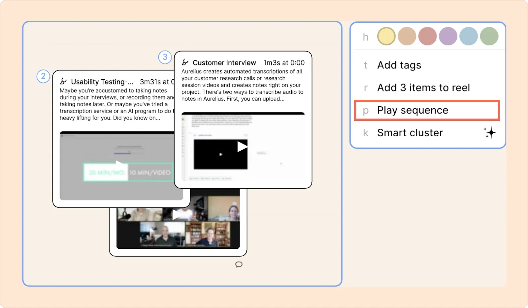Play the Usability Testing video clip

pyautogui.click(x=119, y=163)
